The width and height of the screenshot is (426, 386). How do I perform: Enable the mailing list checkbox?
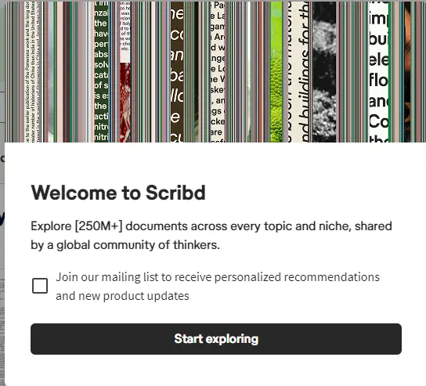tap(40, 286)
